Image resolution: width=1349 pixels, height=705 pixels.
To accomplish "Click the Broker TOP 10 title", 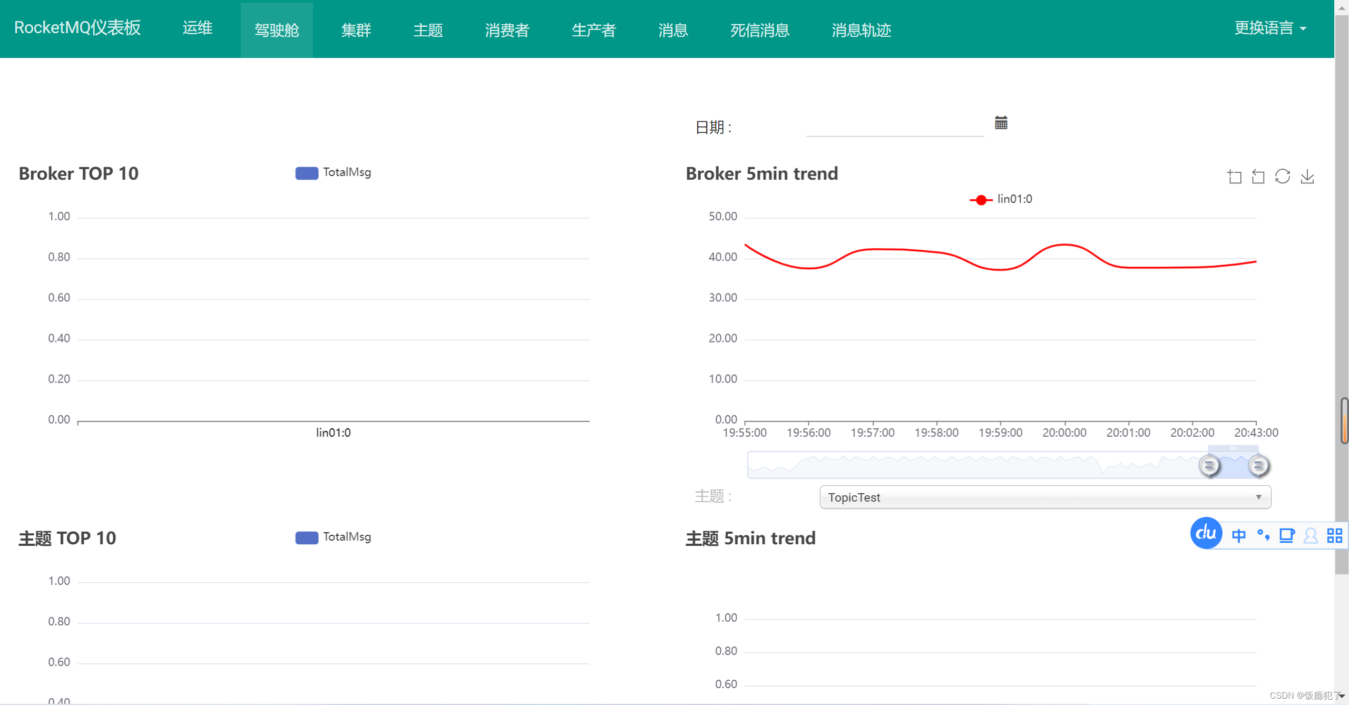I will click(x=79, y=173).
